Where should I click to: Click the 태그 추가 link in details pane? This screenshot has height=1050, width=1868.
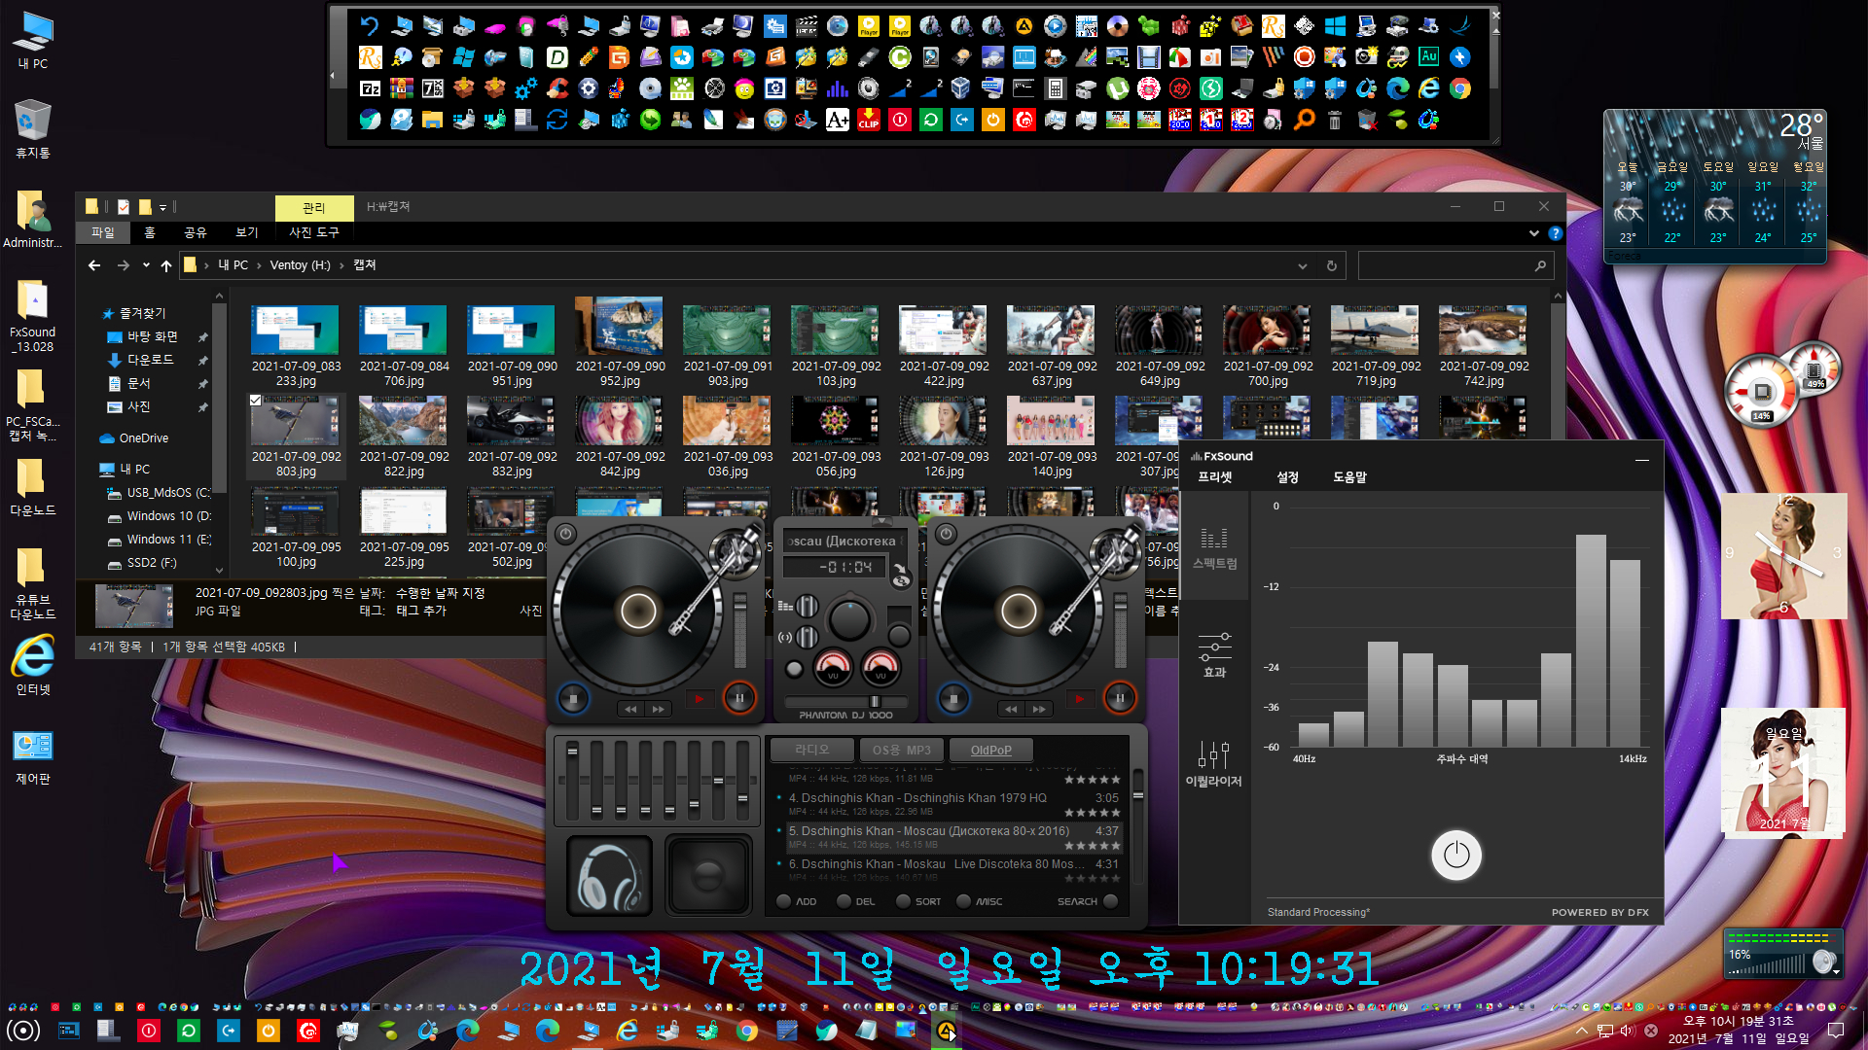[421, 612]
